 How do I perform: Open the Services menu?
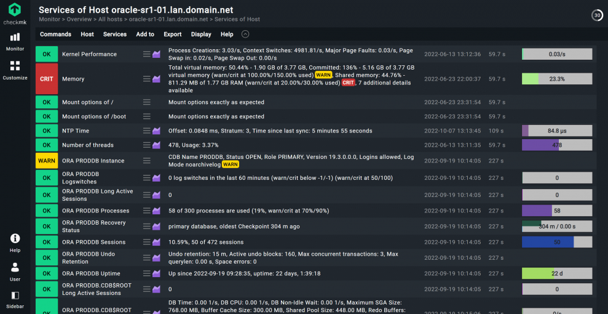coord(115,34)
